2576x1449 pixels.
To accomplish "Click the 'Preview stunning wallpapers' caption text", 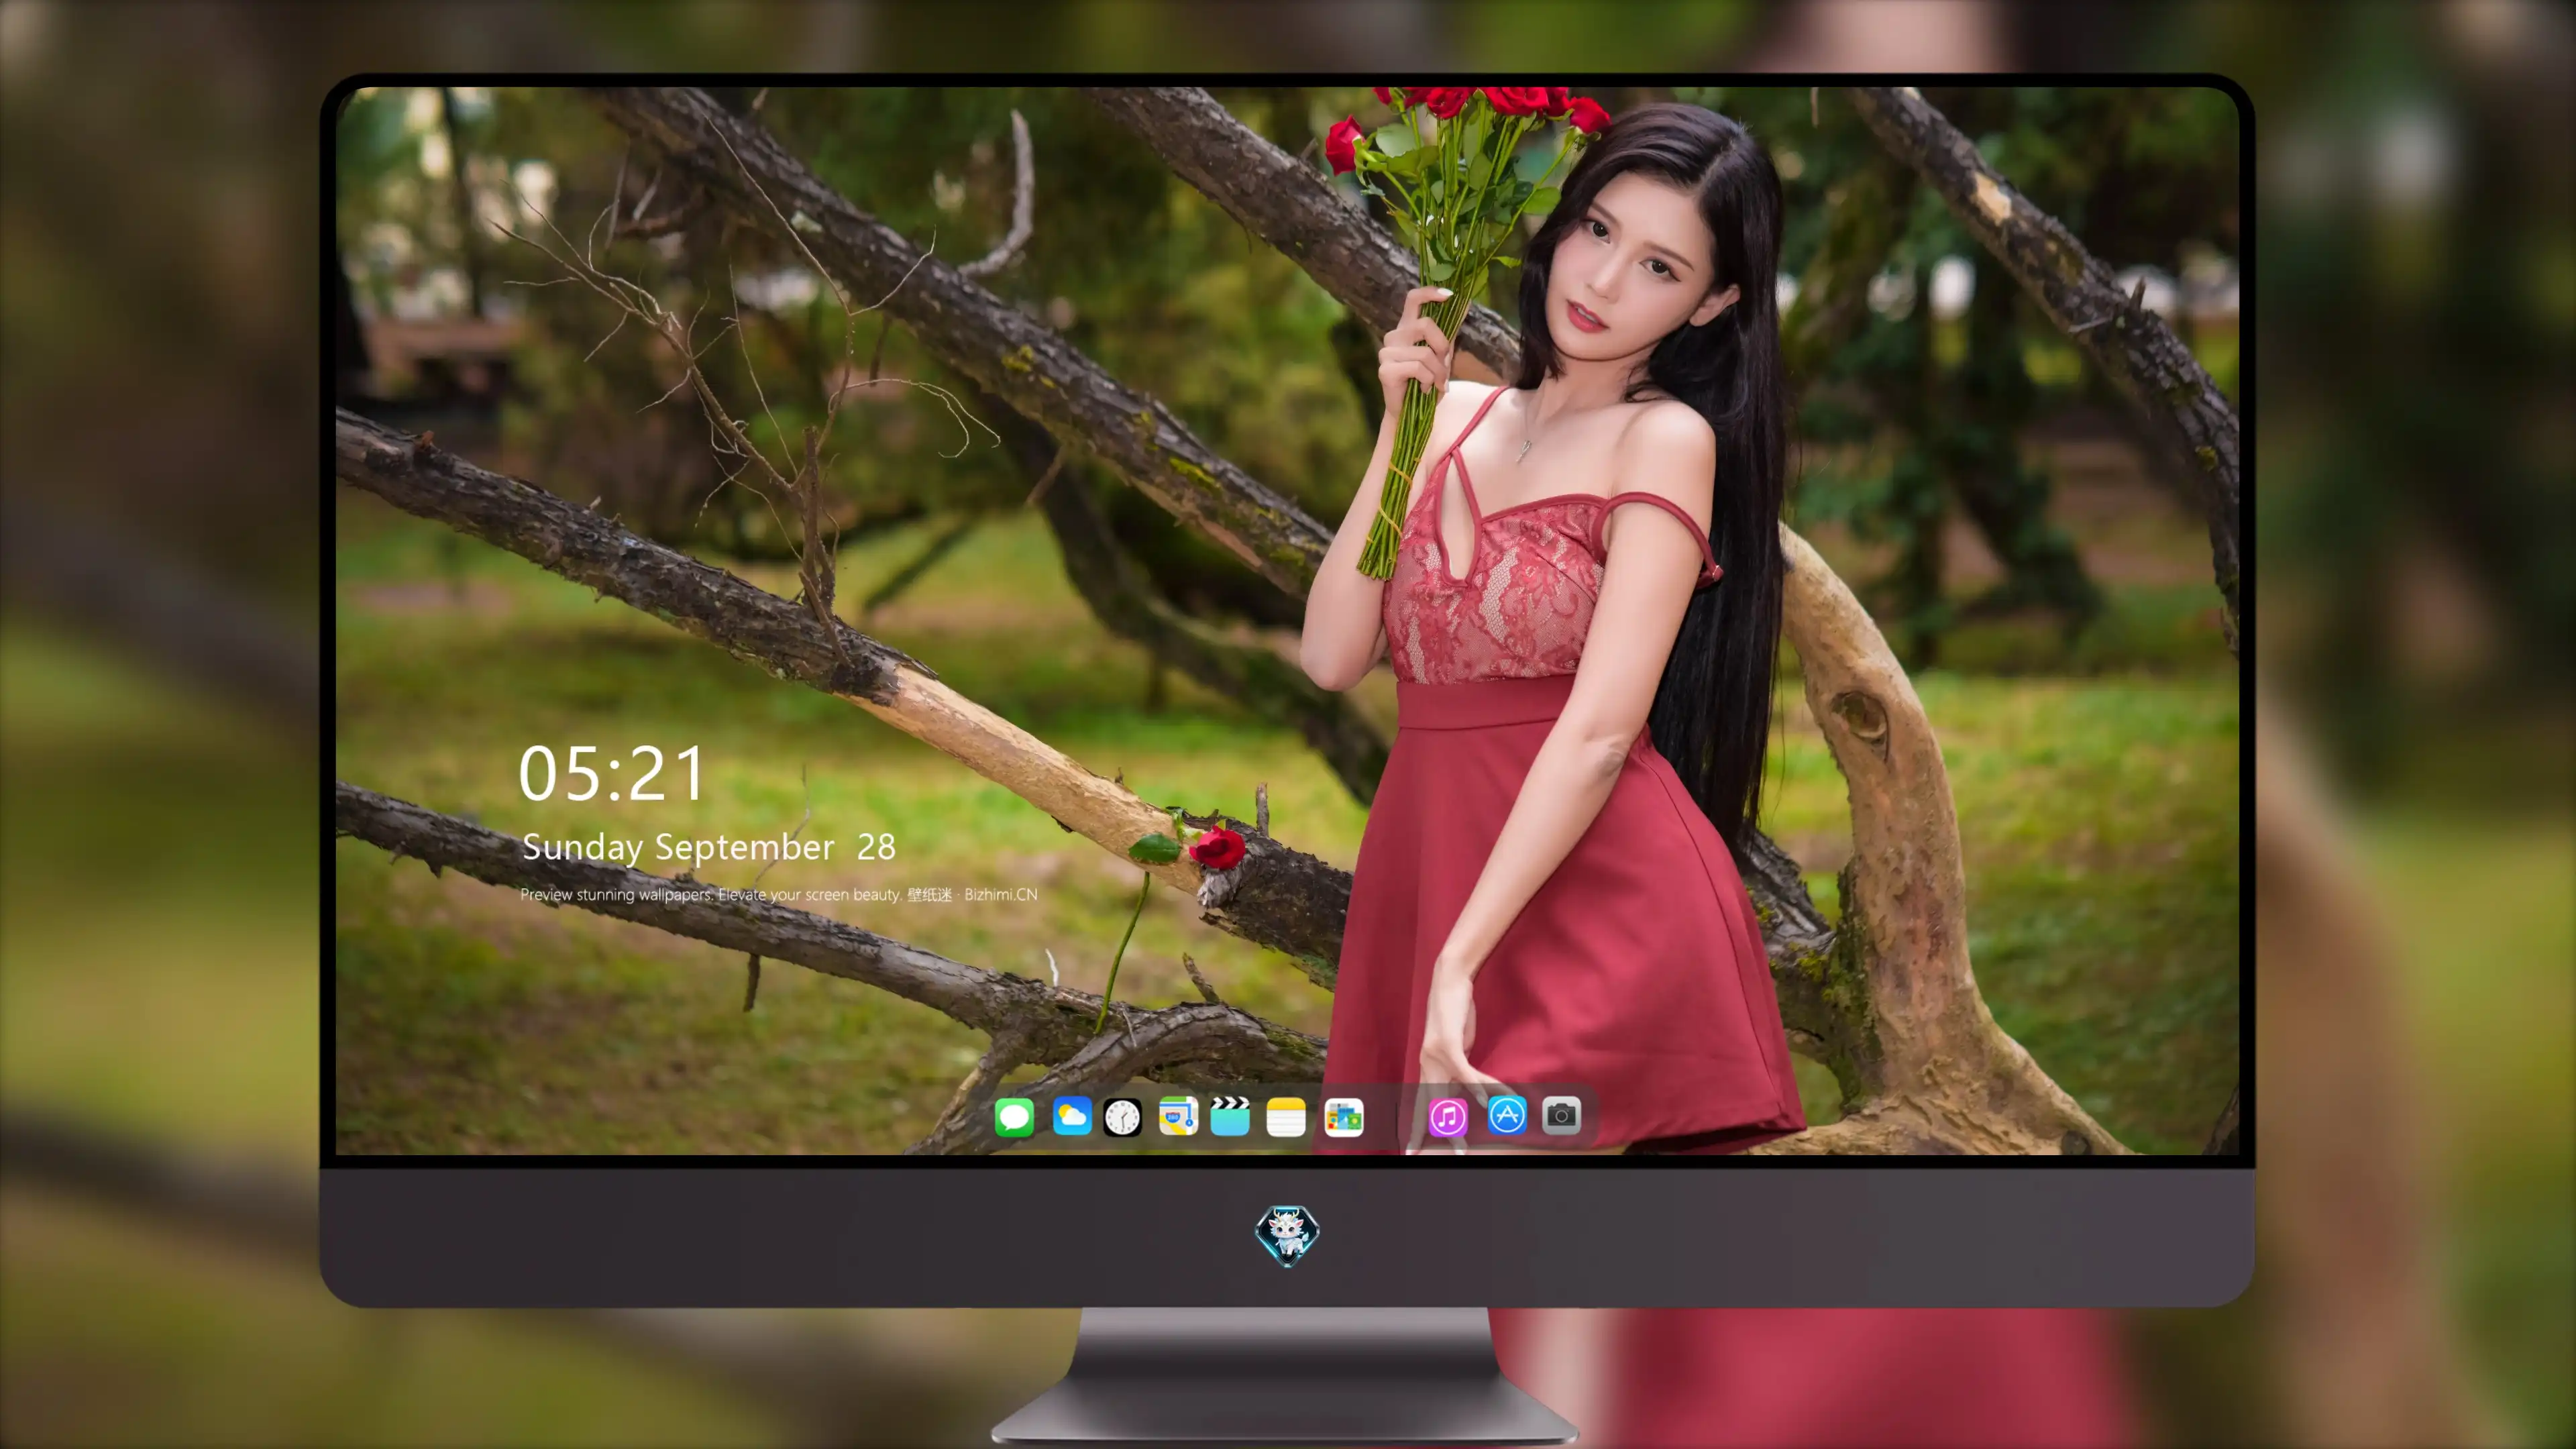I will (778, 894).
